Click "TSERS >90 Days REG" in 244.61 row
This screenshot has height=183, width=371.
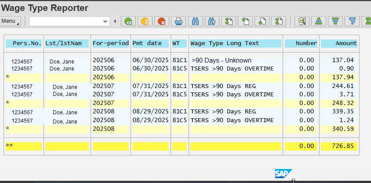pyautogui.click(x=223, y=86)
